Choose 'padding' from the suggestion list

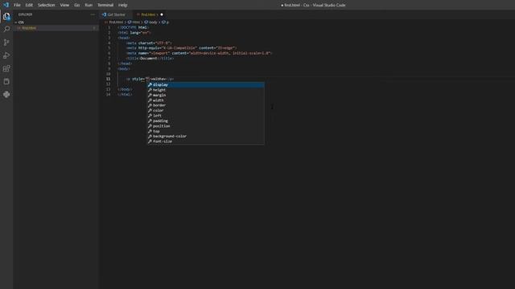tap(206, 121)
